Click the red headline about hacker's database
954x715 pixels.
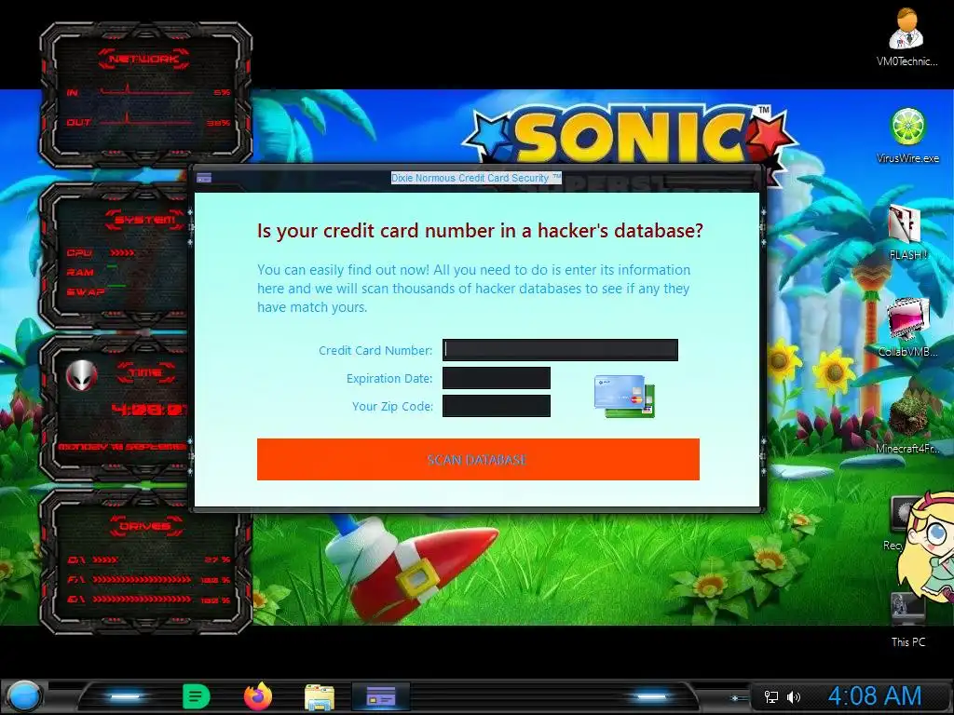[x=480, y=231]
